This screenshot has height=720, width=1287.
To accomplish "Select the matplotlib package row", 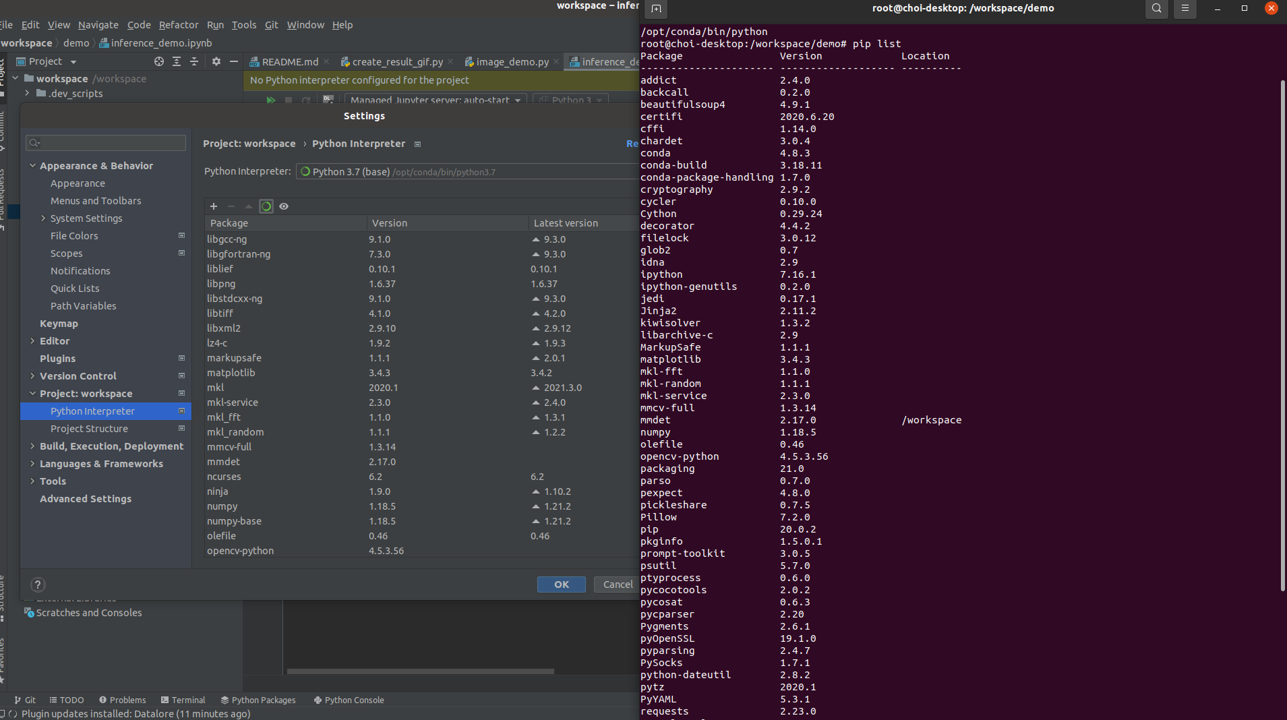I will click(421, 373).
